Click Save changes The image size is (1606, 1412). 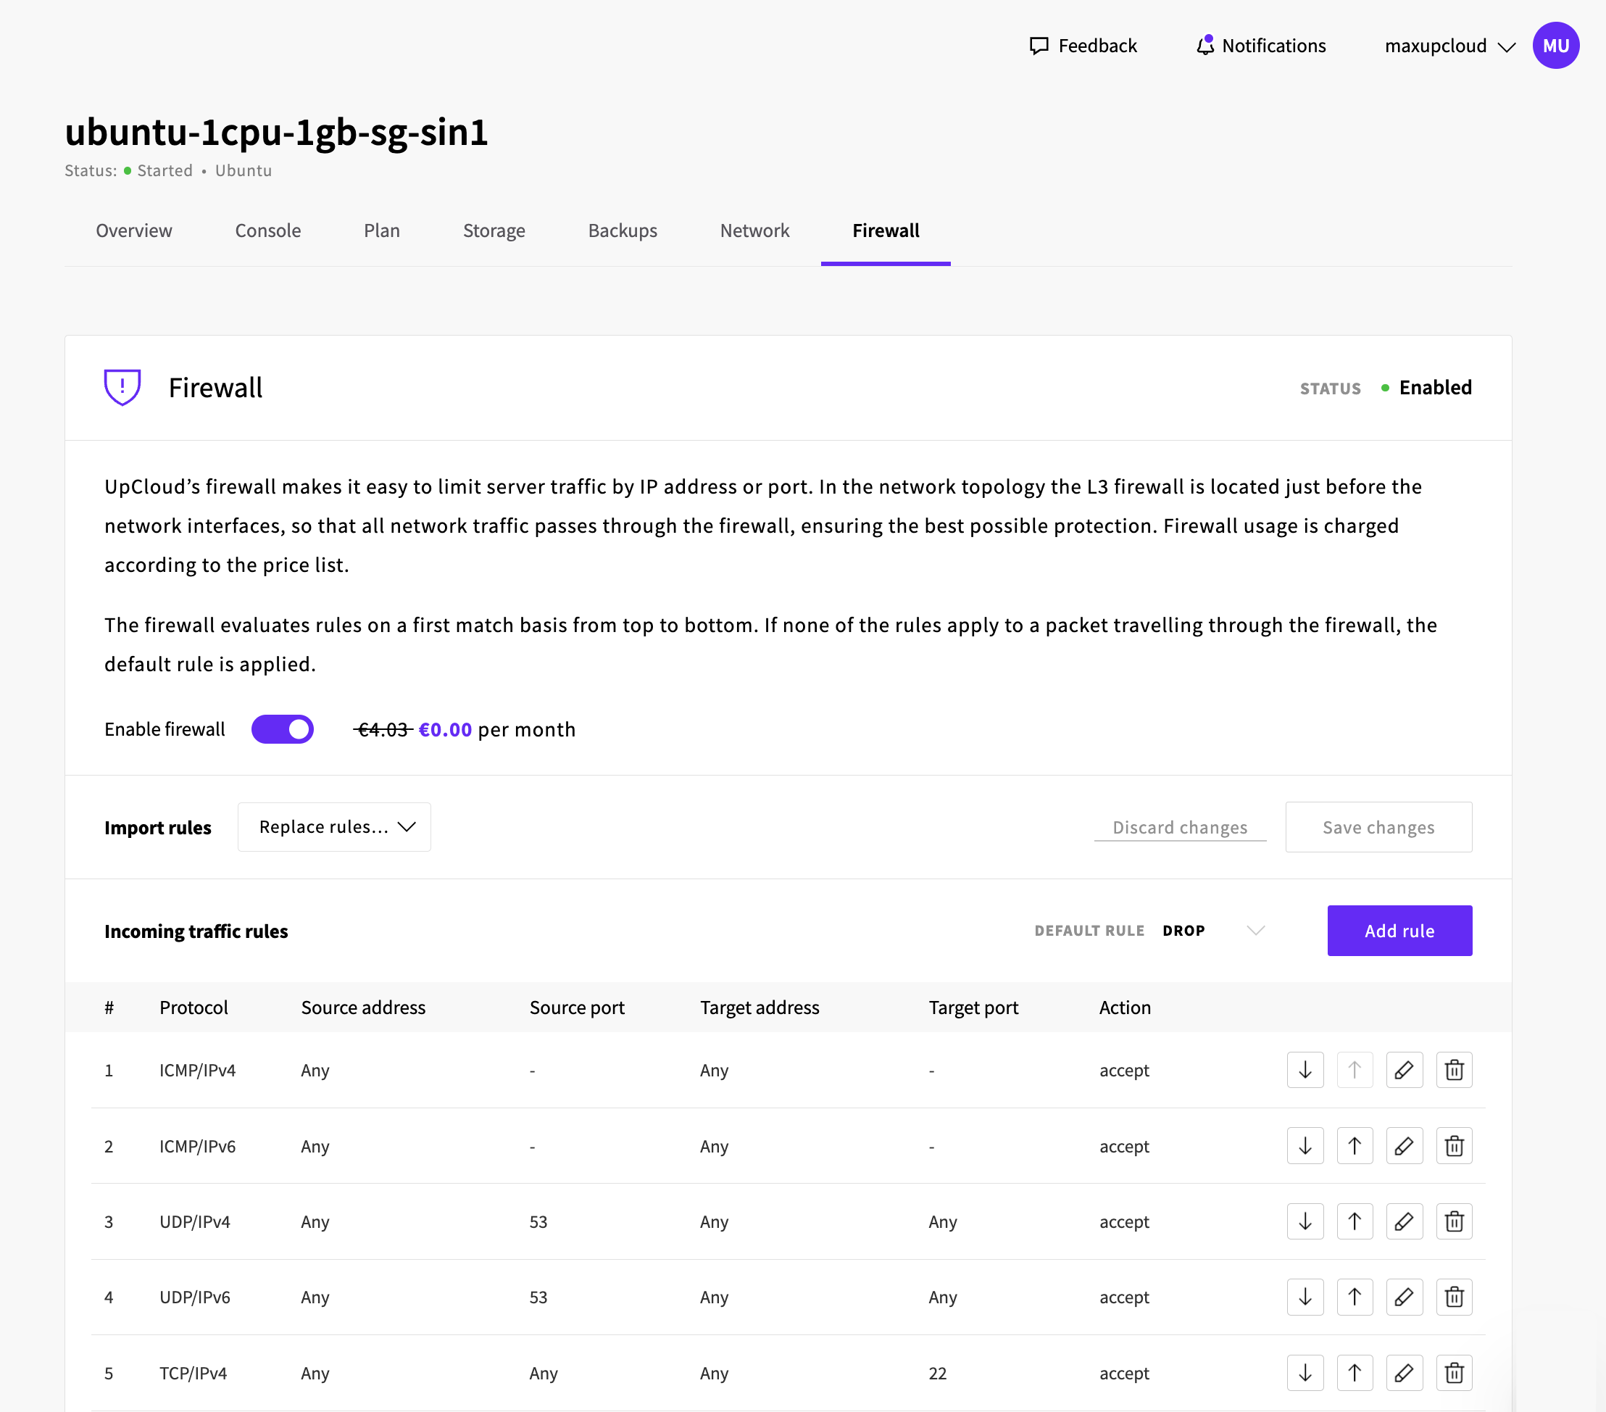point(1378,826)
